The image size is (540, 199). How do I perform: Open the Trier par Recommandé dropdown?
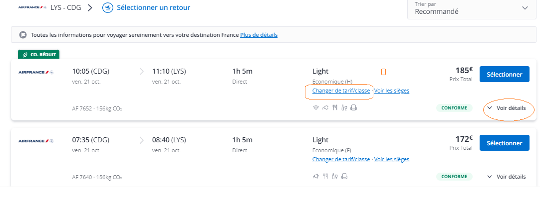point(472,8)
